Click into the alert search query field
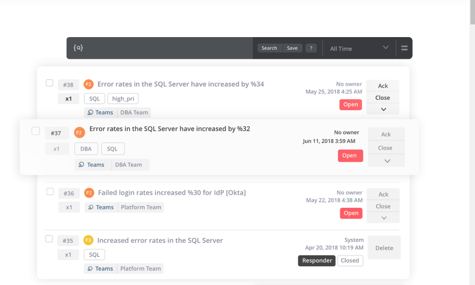475x285 pixels. (168, 48)
